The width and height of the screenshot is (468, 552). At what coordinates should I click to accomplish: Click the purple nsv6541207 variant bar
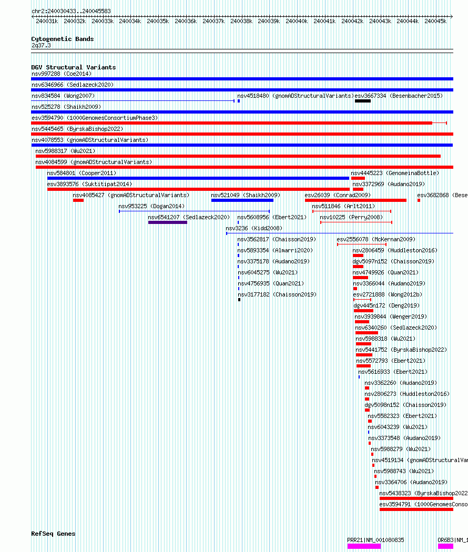pos(168,222)
